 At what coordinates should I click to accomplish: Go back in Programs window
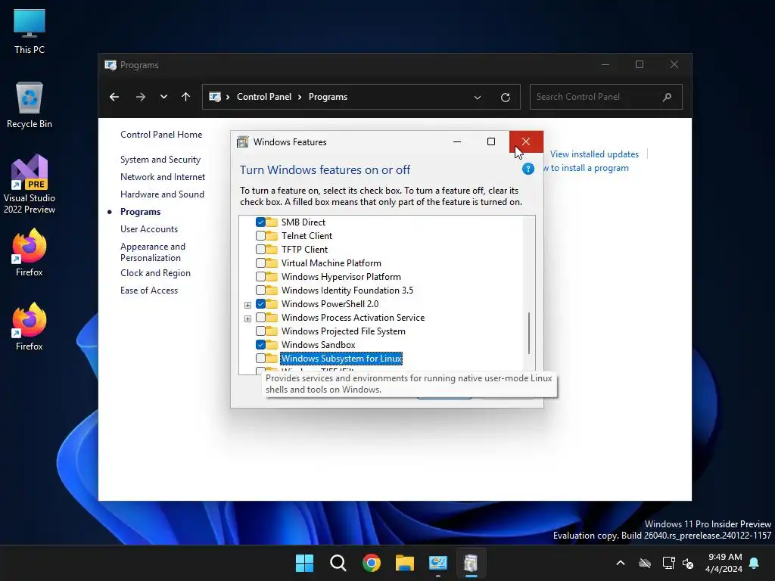[114, 97]
